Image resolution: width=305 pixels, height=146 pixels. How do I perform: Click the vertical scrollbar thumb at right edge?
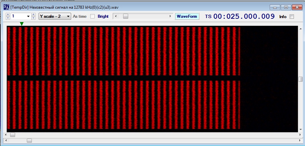[301, 79]
